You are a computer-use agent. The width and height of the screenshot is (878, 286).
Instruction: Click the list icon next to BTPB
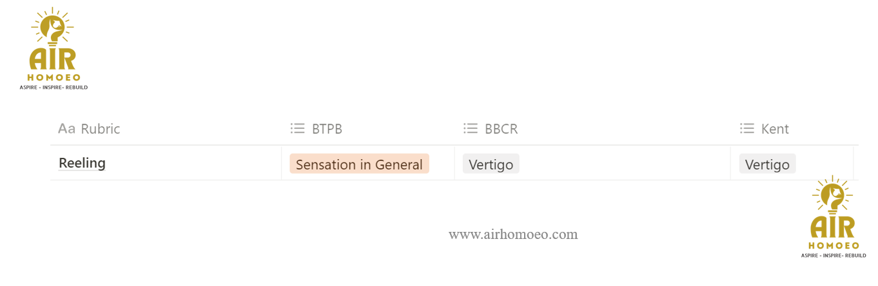[x=297, y=129]
